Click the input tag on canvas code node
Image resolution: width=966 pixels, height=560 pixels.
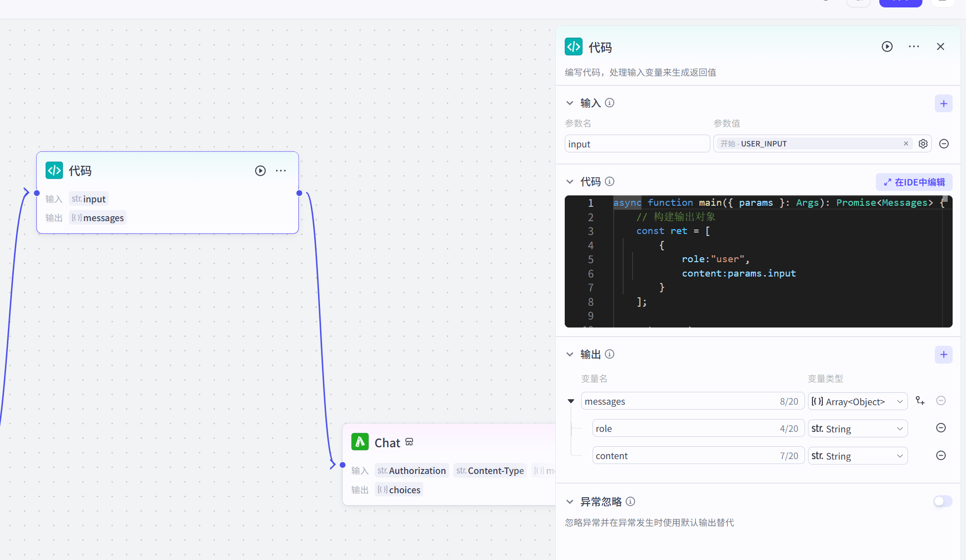(x=89, y=199)
